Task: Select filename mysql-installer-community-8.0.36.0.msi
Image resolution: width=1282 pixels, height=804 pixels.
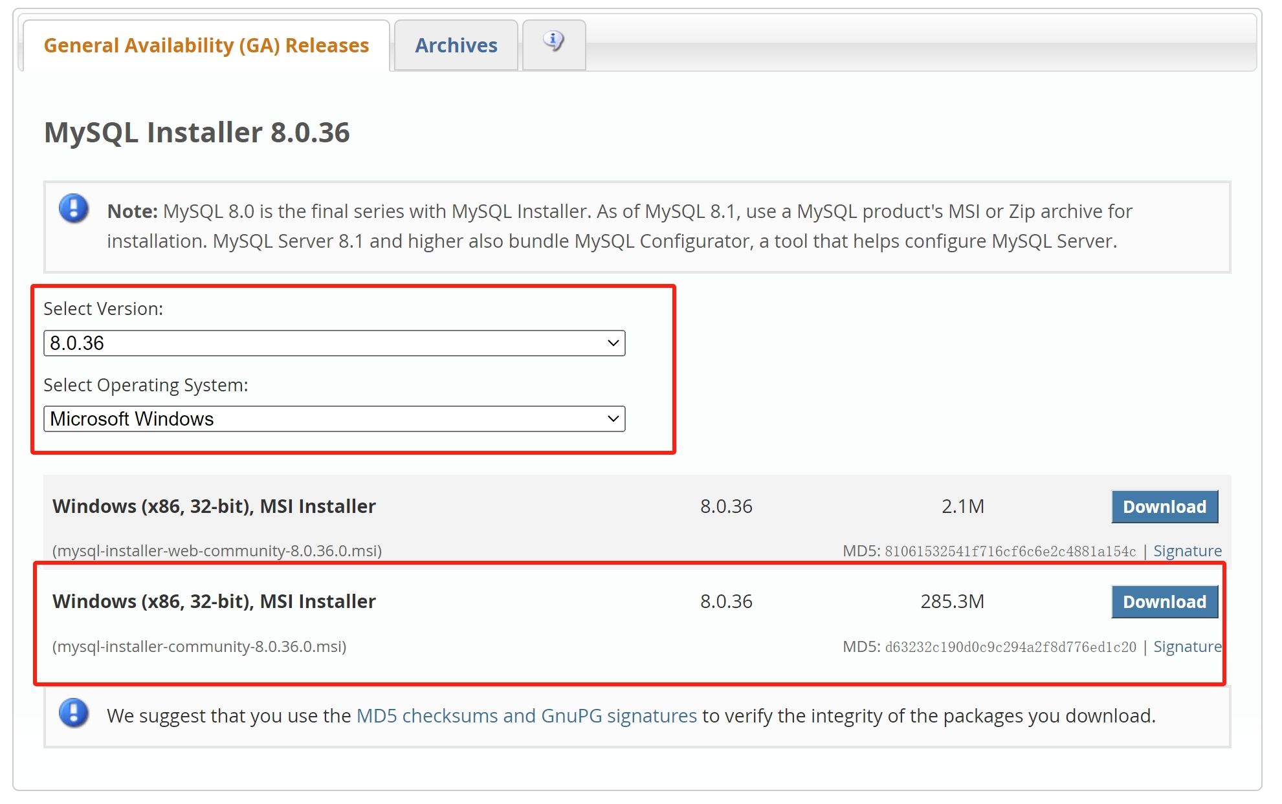Action: point(199,646)
